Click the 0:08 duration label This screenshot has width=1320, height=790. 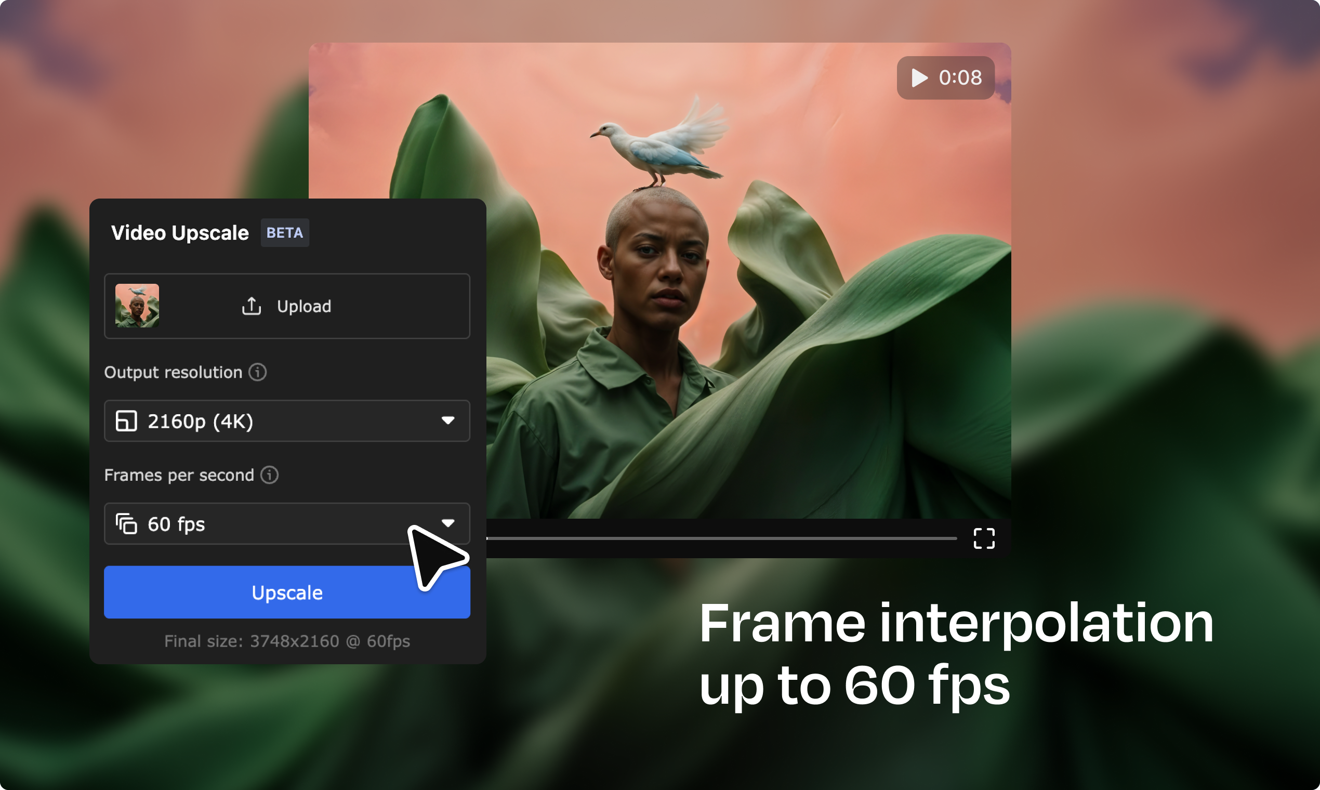click(960, 78)
